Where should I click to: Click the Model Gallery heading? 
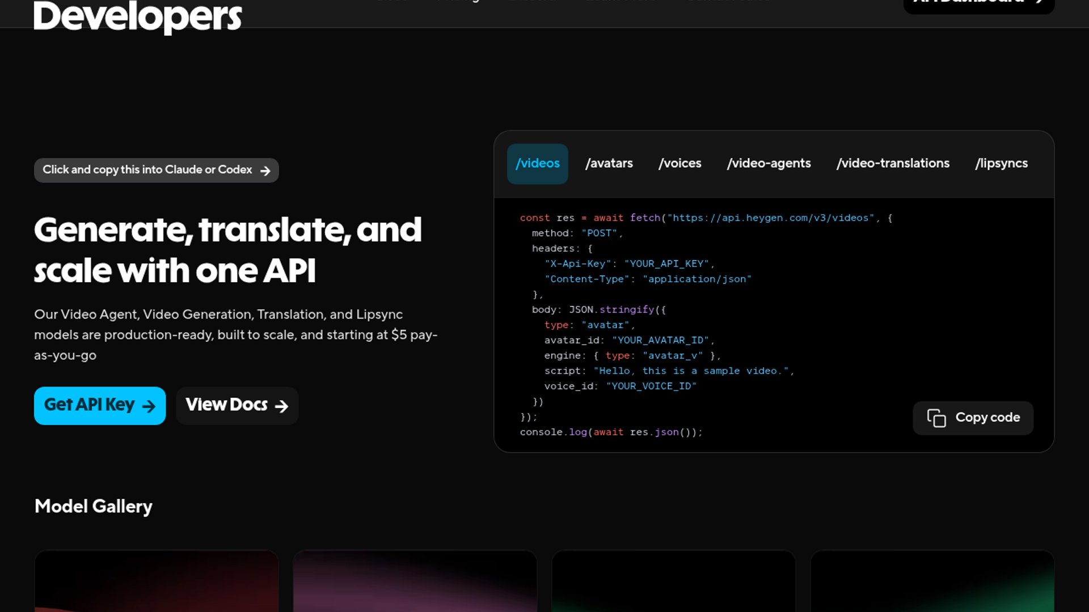pos(94,507)
